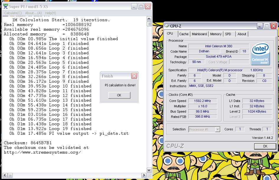Click the Revision value 'C0'
Image resolution: width=279 pixels, height=180 pixels.
coord(264,81)
